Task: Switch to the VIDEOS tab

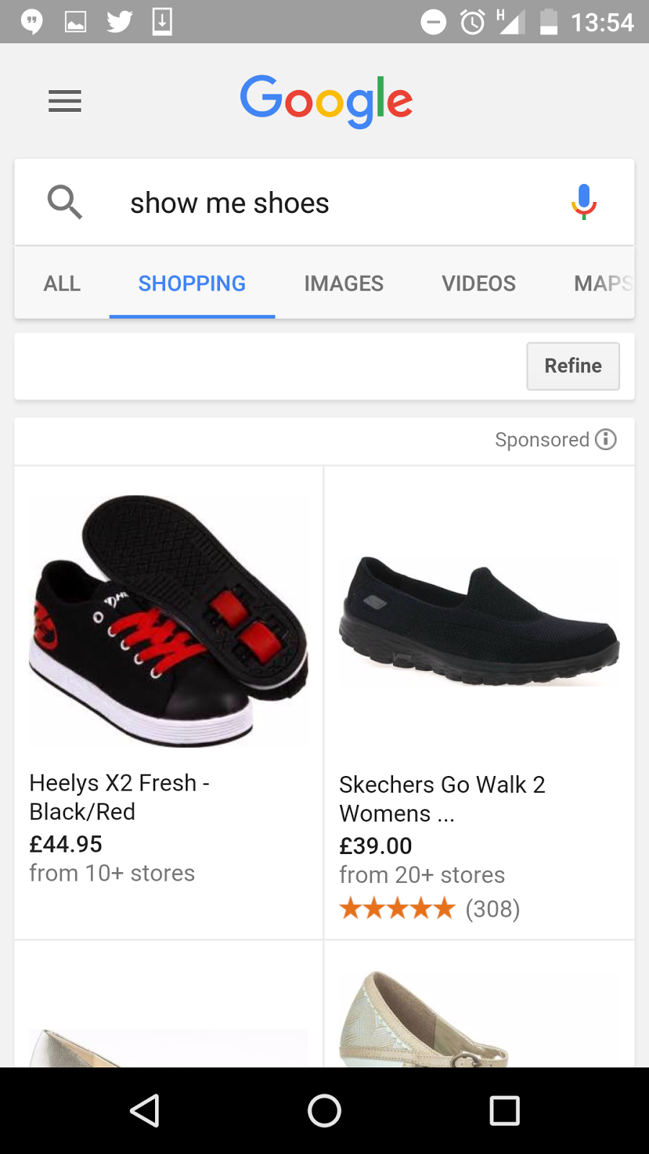Action: coord(479,283)
